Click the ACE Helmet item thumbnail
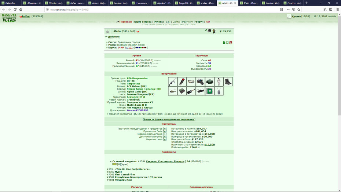Viewport: 341px width, 192px height. pyautogui.click(x=200, y=81)
